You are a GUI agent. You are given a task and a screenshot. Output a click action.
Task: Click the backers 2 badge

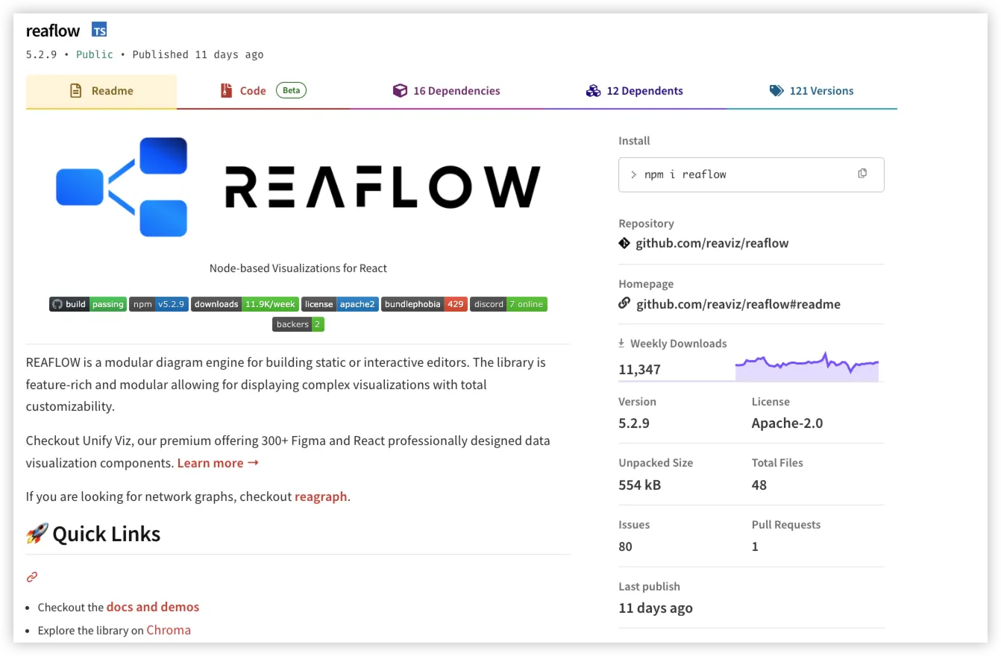[298, 324]
